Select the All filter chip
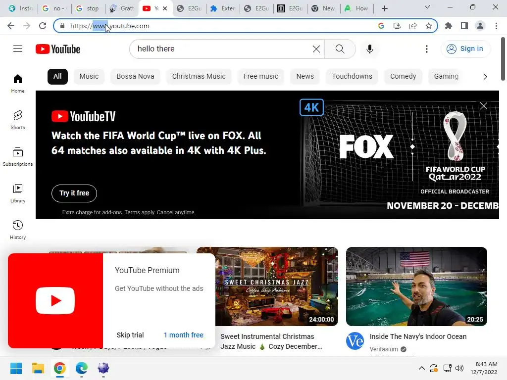This screenshot has width=507, height=380. click(x=57, y=77)
